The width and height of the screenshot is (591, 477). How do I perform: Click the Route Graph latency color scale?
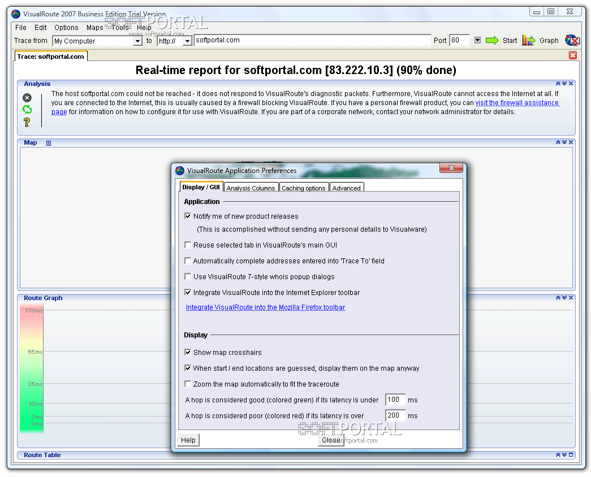[32, 368]
